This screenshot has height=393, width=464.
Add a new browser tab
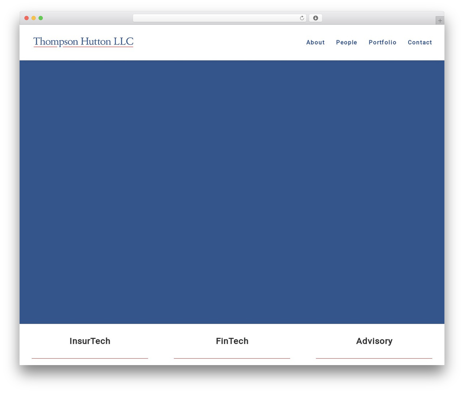pyautogui.click(x=440, y=21)
